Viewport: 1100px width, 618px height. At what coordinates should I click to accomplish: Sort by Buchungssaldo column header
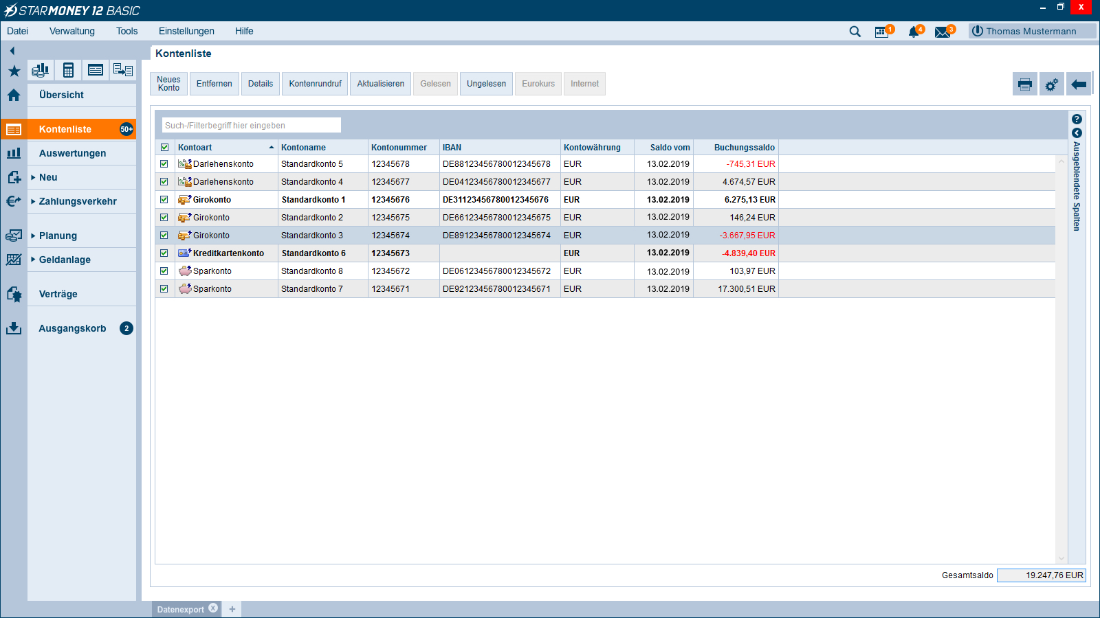pyautogui.click(x=736, y=148)
